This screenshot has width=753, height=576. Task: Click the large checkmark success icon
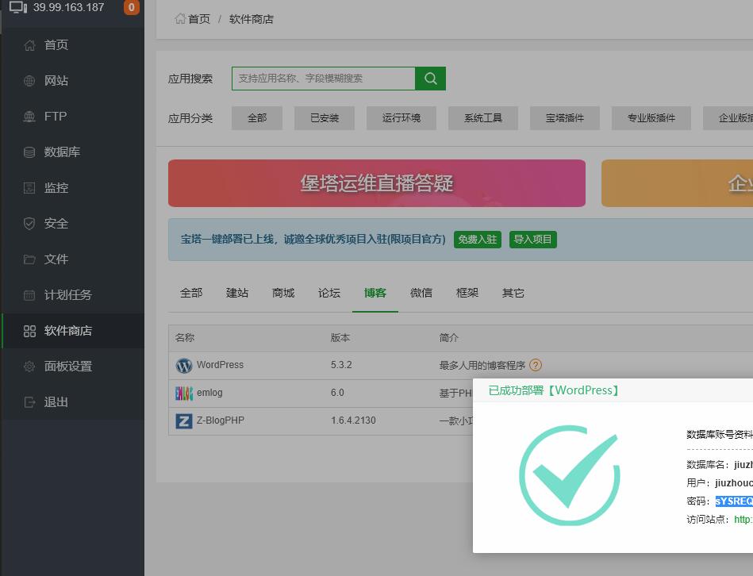coord(570,475)
